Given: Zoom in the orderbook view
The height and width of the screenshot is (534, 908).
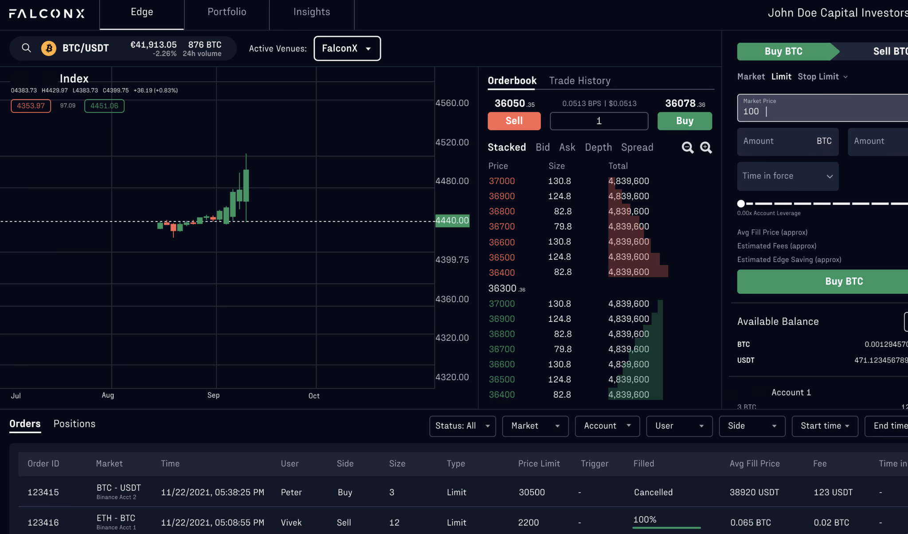Looking at the screenshot, I should tap(706, 147).
